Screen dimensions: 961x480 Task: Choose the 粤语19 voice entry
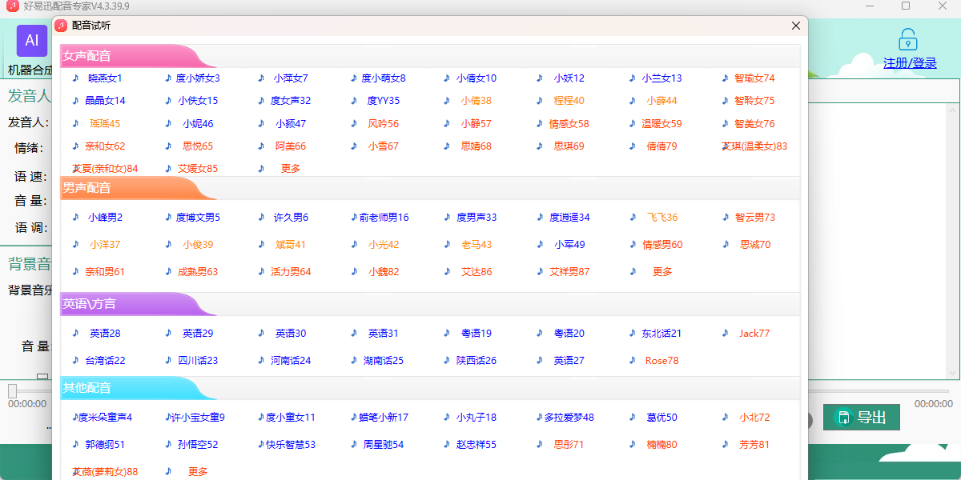(476, 334)
